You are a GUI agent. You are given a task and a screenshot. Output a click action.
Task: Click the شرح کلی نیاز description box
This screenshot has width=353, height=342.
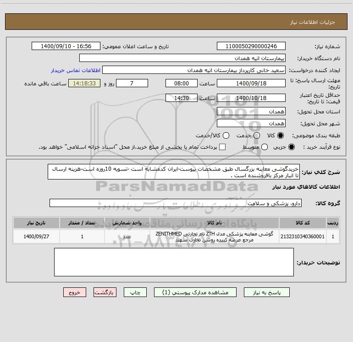pyautogui.click(x=174, y=172)
